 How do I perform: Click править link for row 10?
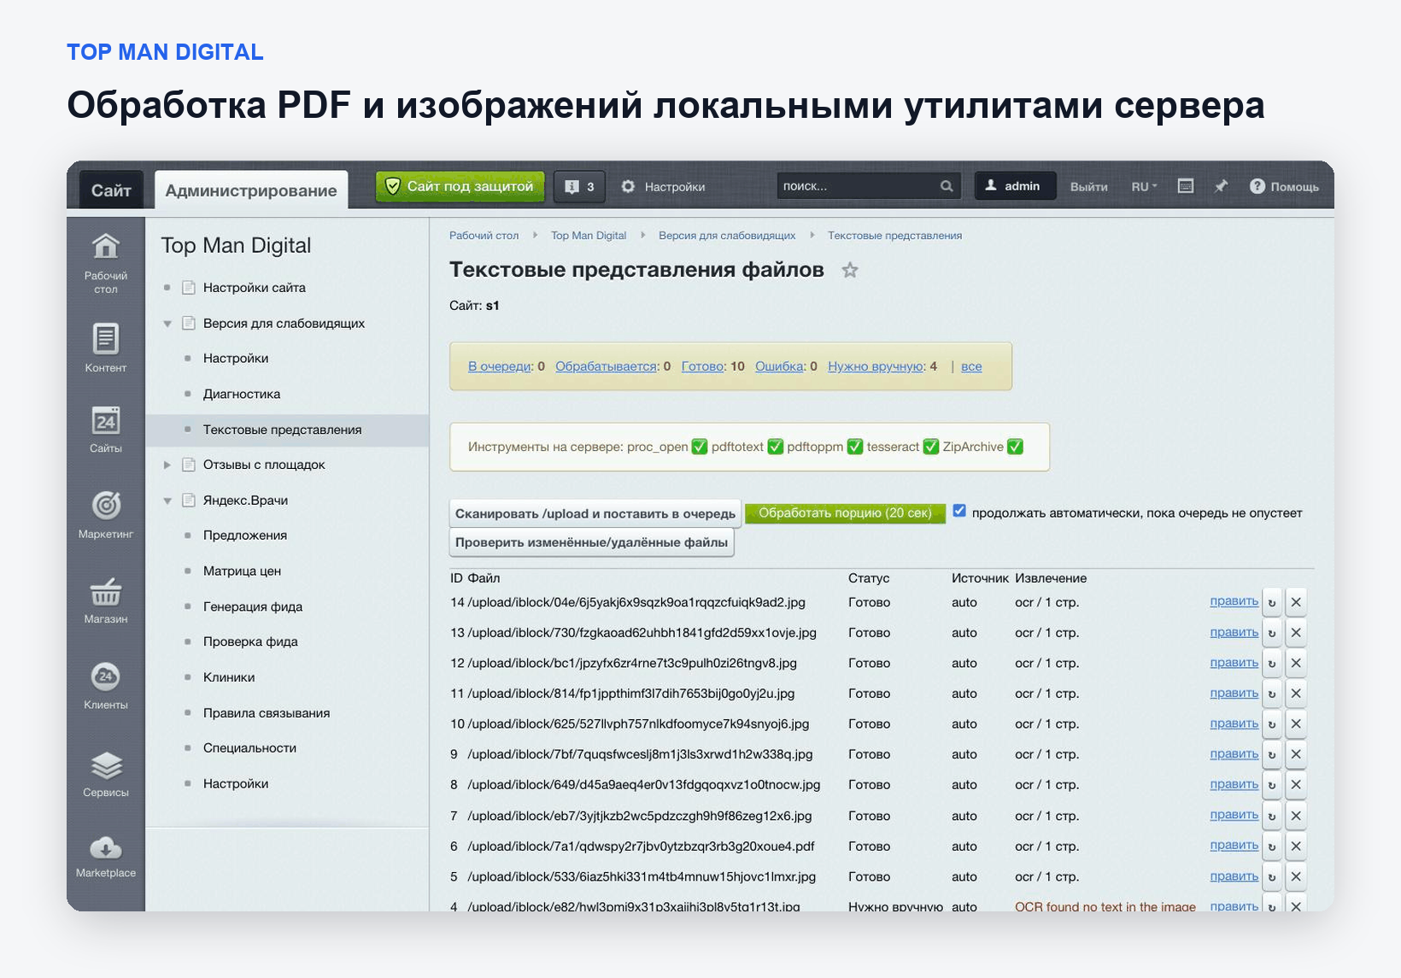1234,723
